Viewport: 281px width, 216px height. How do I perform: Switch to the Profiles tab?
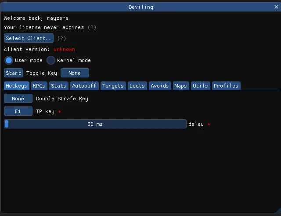tap(226, 86)
